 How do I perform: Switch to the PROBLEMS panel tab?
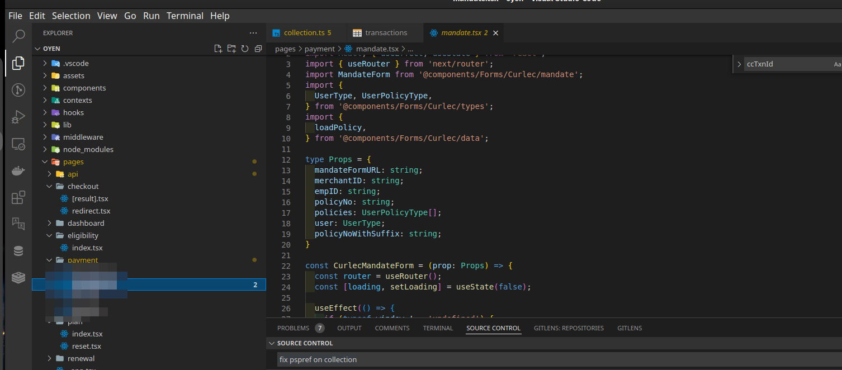point(293,328)
